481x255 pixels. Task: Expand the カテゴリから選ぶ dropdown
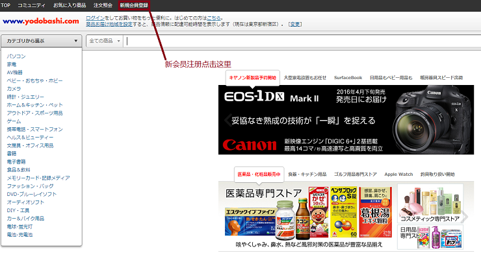point(42,41)
